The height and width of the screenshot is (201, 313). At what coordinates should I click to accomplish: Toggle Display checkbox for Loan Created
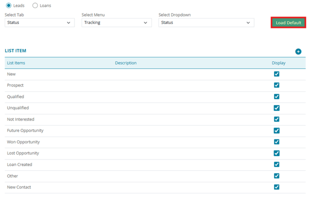click(x=276, y=164)
